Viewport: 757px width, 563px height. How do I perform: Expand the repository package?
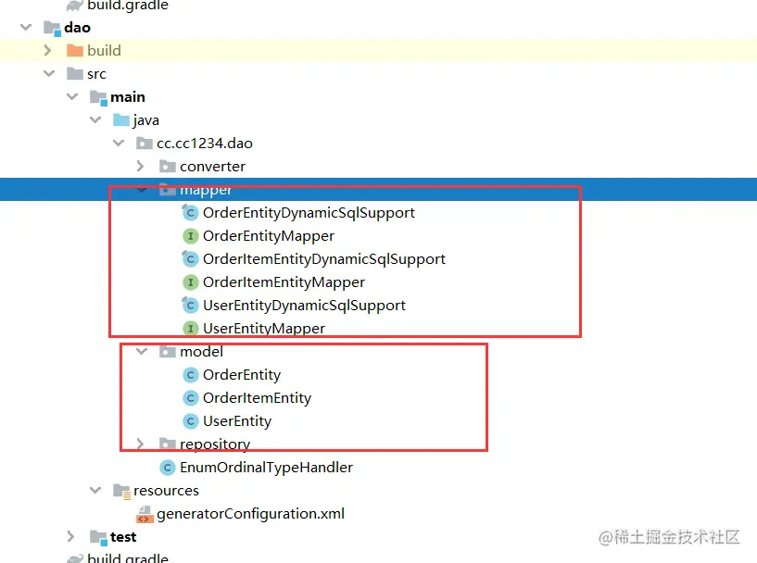[x=140, y=444]
